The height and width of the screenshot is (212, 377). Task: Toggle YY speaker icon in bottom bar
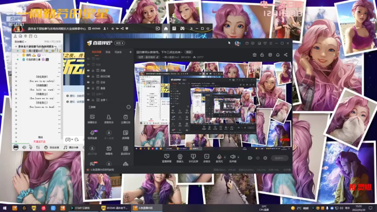pyautogui.click(x=24, y=147)
